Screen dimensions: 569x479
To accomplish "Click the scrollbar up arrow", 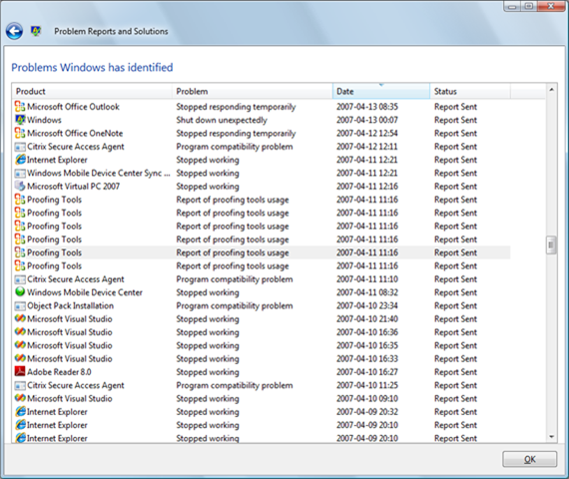I will click(551, 90).
